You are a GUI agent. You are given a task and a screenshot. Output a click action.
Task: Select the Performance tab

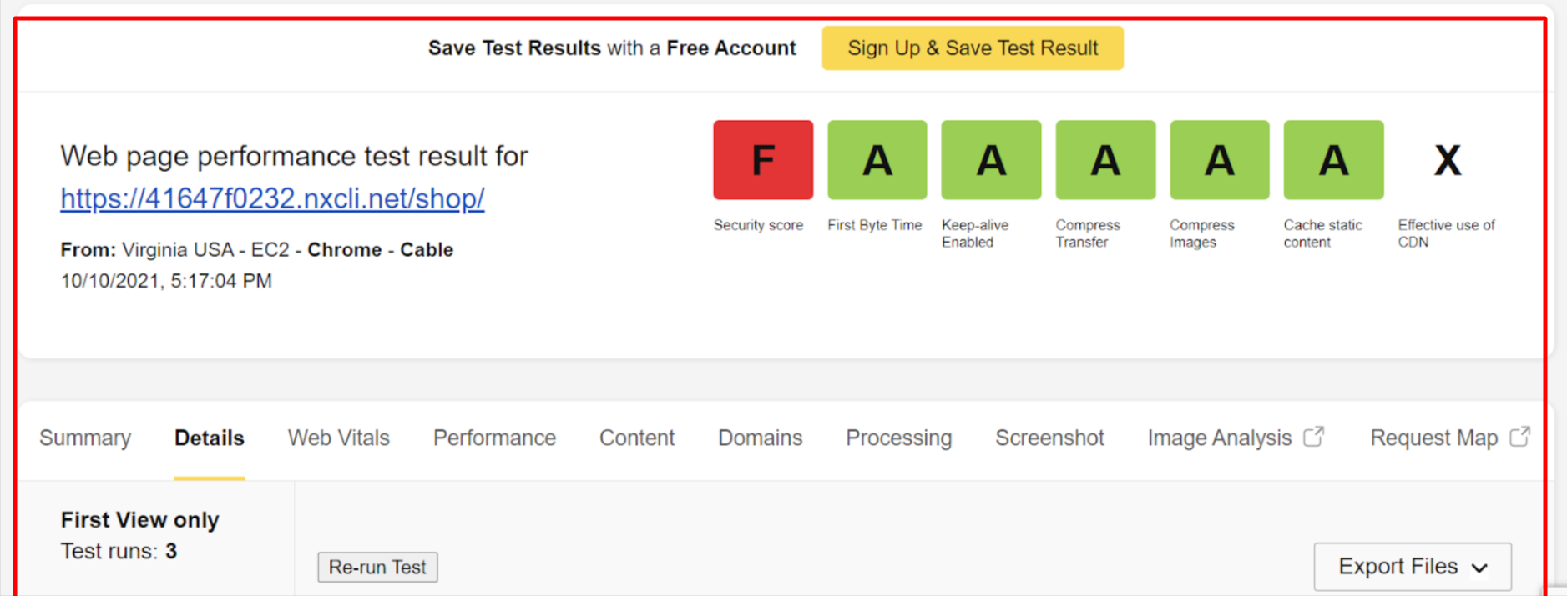tap(494, 438)
